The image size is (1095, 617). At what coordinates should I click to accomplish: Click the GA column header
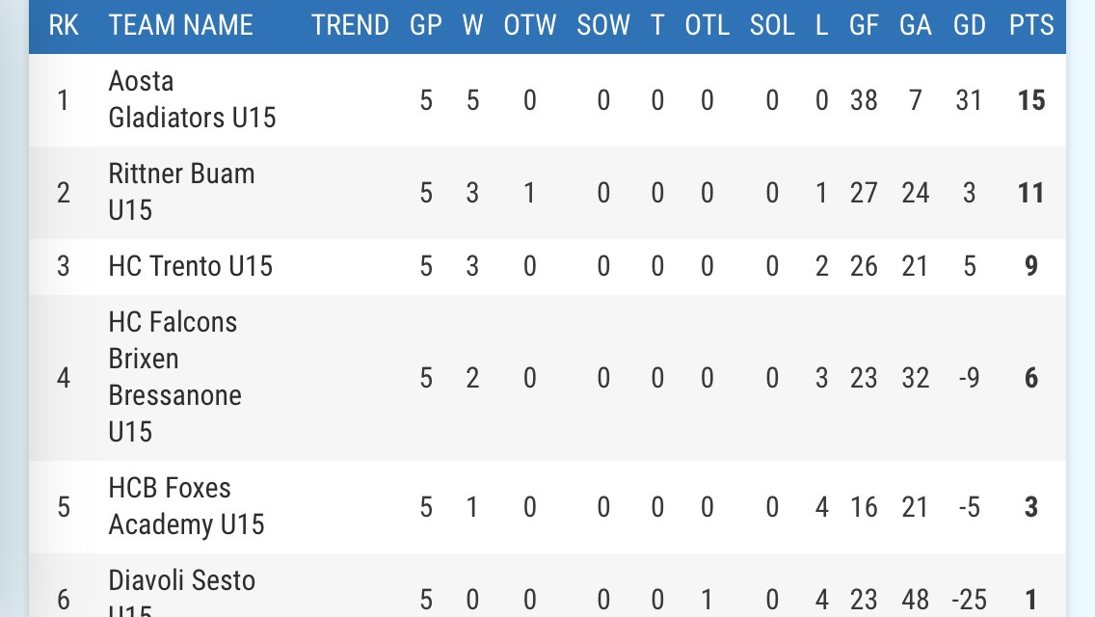point(916,25)
